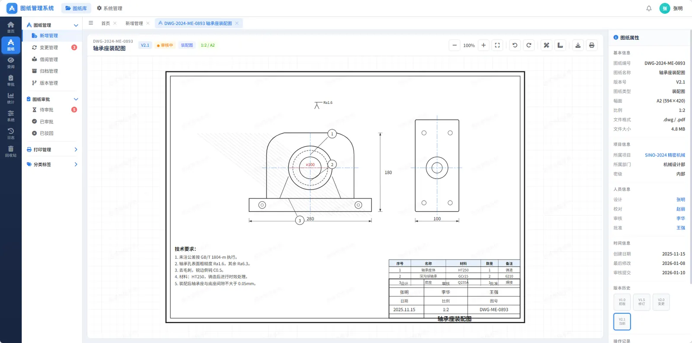The height and width of the screenshot is (343, 692).
Task: Select the ruler measure tool
Action: pyautogui.click(x=560, y=45)
